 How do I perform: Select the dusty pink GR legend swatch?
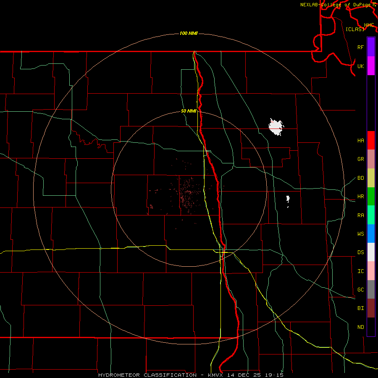371,159
